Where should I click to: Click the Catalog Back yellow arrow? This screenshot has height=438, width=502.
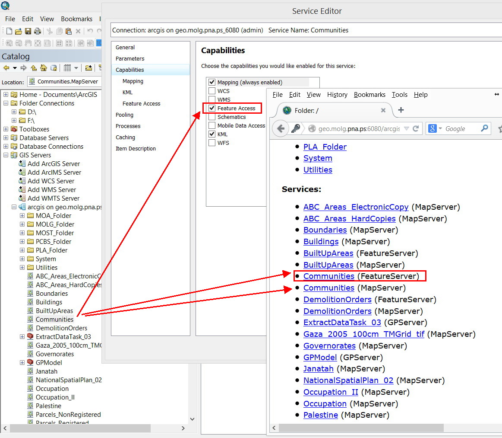pos(6,68)
